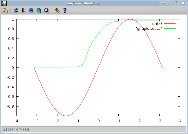
Task: Toggle the "gnuplot.data" legend entry
Action: click(149, 28)
